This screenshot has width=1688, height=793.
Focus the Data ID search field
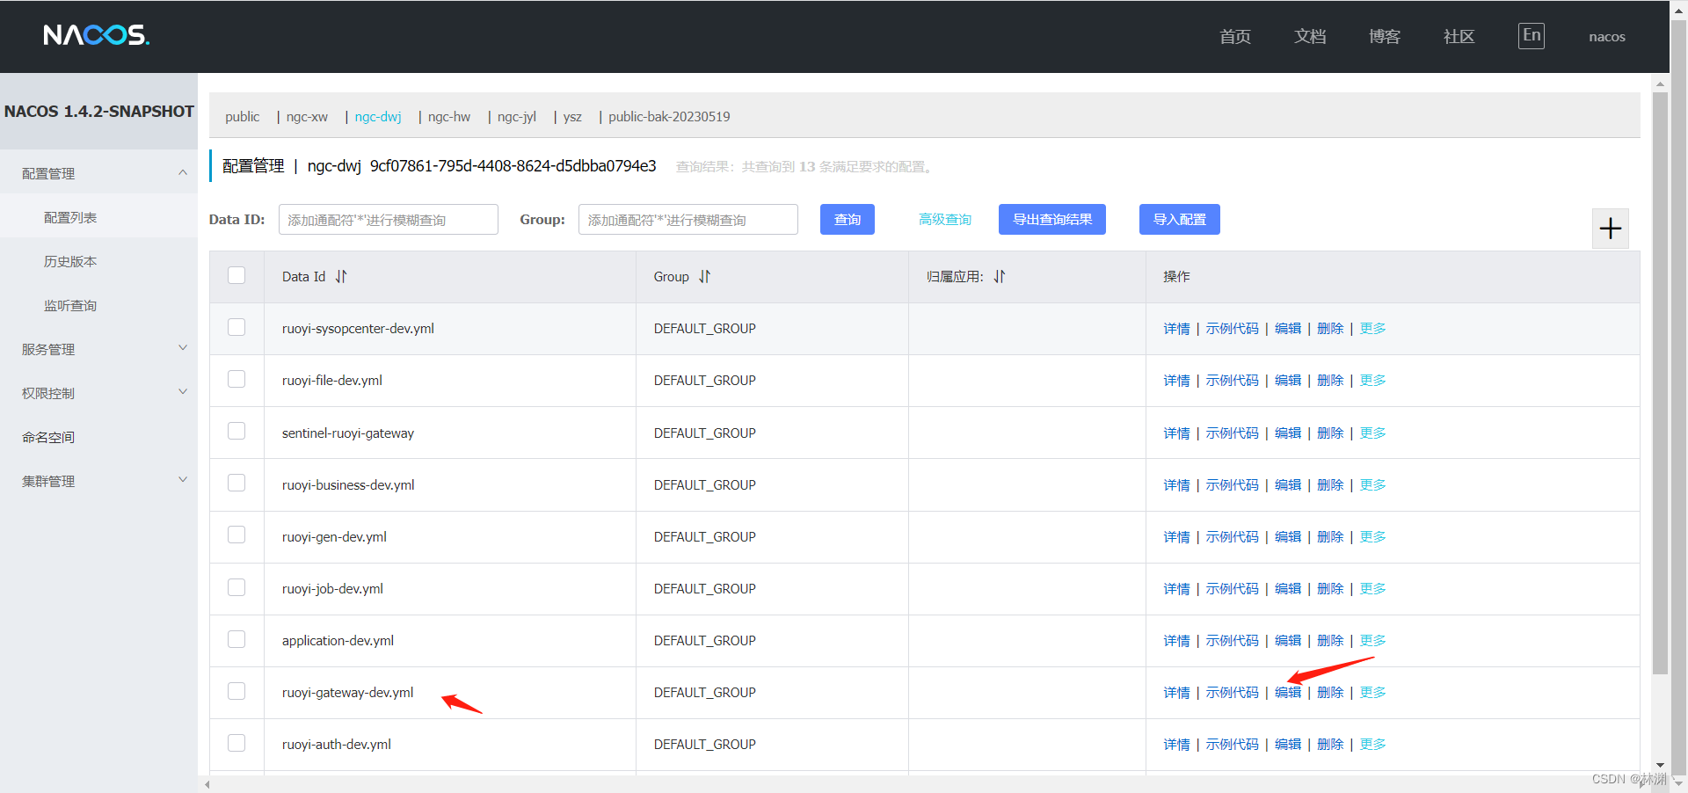389,219
